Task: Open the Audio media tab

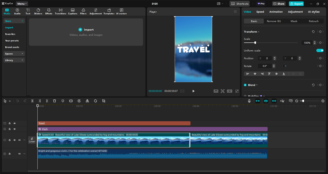Action: coord(17,11)
